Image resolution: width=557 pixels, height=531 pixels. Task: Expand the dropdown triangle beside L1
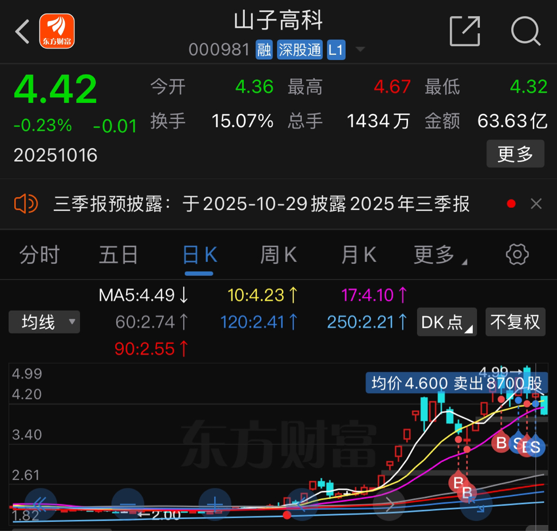[360, 49]
